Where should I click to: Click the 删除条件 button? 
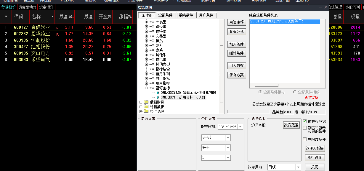tap(237, 53)
